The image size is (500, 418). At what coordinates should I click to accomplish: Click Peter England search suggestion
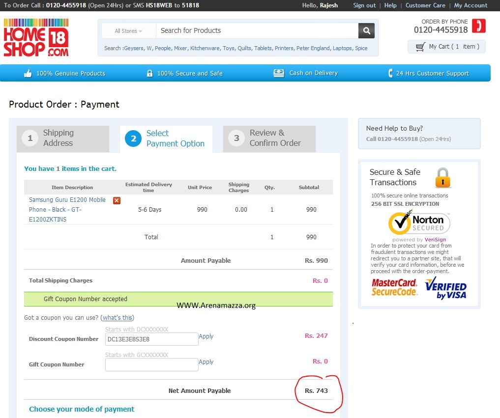click(313, 49)
